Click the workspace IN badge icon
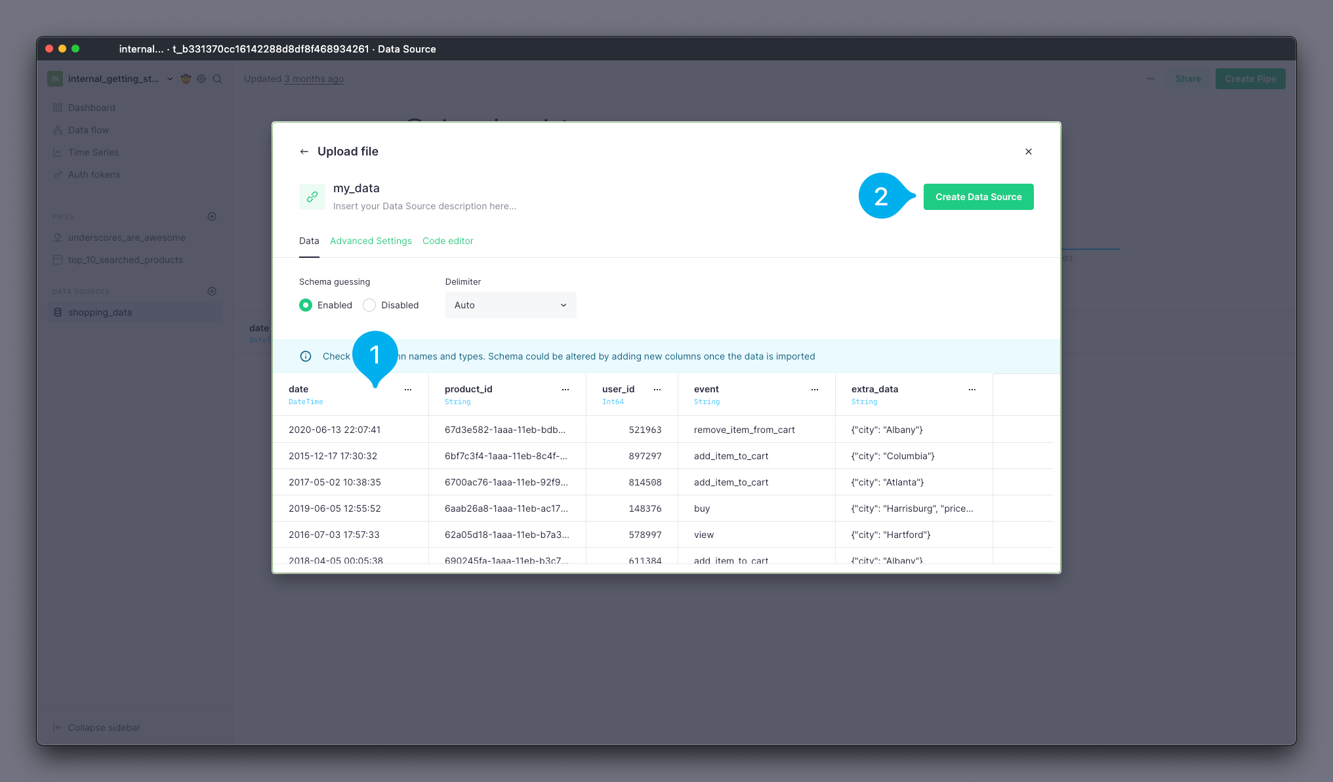This screenshot has height=782, width=1333. (55, 79)
